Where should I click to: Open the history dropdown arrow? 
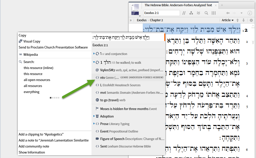click(x=241, y=13)
